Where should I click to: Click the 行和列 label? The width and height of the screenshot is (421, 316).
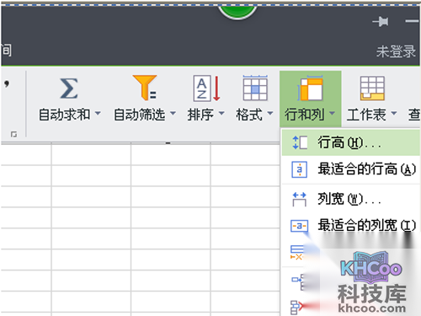tap(305, 115)
